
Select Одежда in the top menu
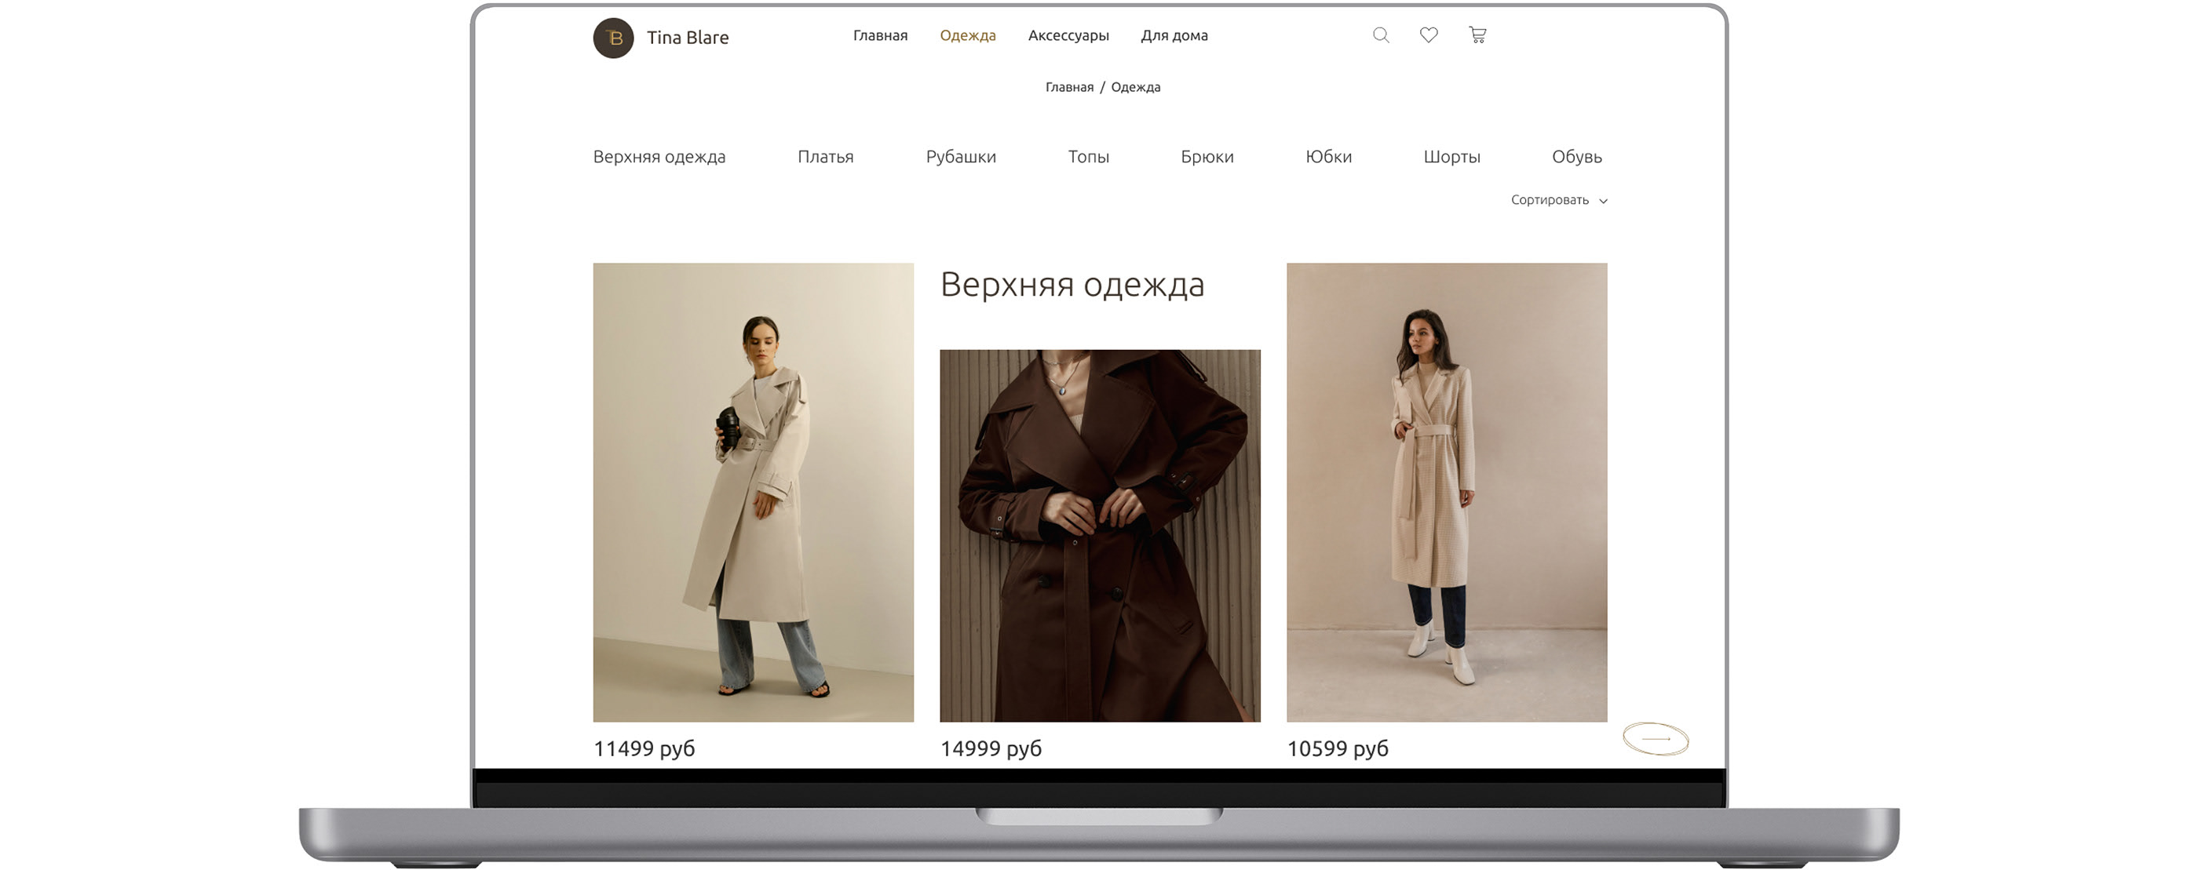[x=968, y=36]
